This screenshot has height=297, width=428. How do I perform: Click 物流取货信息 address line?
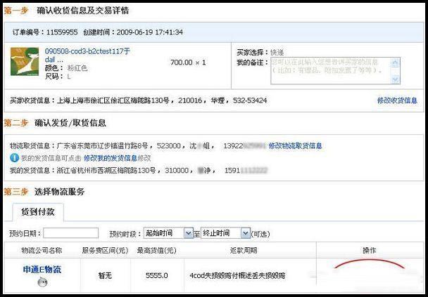click(x=137, y=146)
